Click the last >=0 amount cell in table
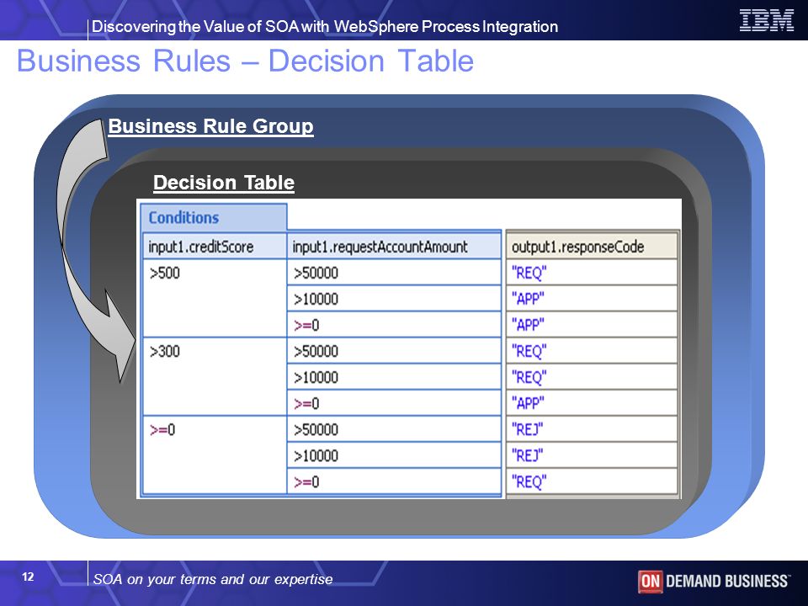The width and height of the screenshot is (808, 606). coord(394,481)
